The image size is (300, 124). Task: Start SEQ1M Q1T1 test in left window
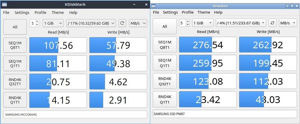tap(15, 63)
